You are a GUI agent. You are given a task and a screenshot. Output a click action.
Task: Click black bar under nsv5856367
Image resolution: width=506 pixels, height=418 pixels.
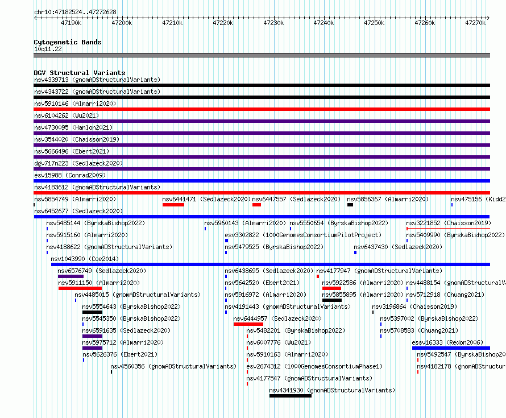click(350, 205)
